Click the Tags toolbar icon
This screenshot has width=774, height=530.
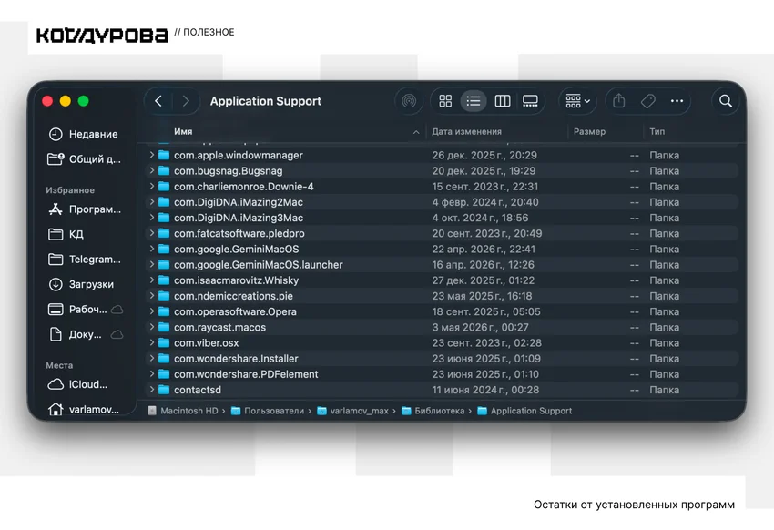pos(647,101)
